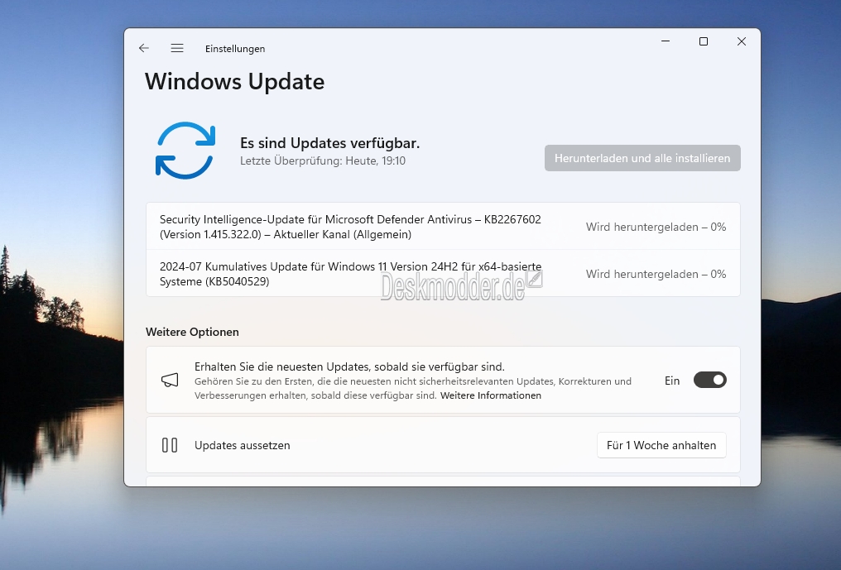
Task: Click 'Herunterladen und alle installieren' button
Action: 642,158
